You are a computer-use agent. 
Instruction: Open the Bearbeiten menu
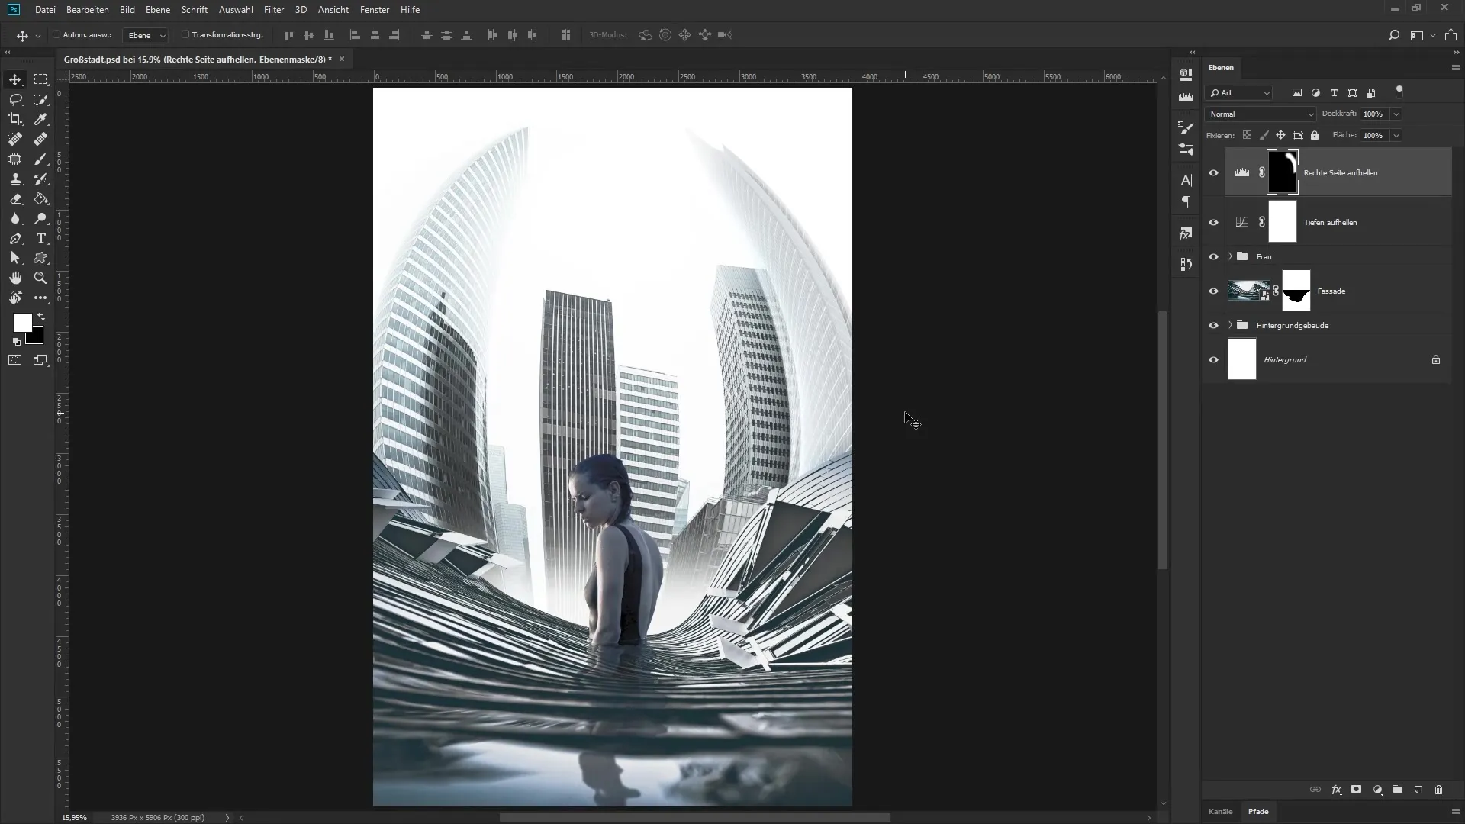click(x=87, y=10)
